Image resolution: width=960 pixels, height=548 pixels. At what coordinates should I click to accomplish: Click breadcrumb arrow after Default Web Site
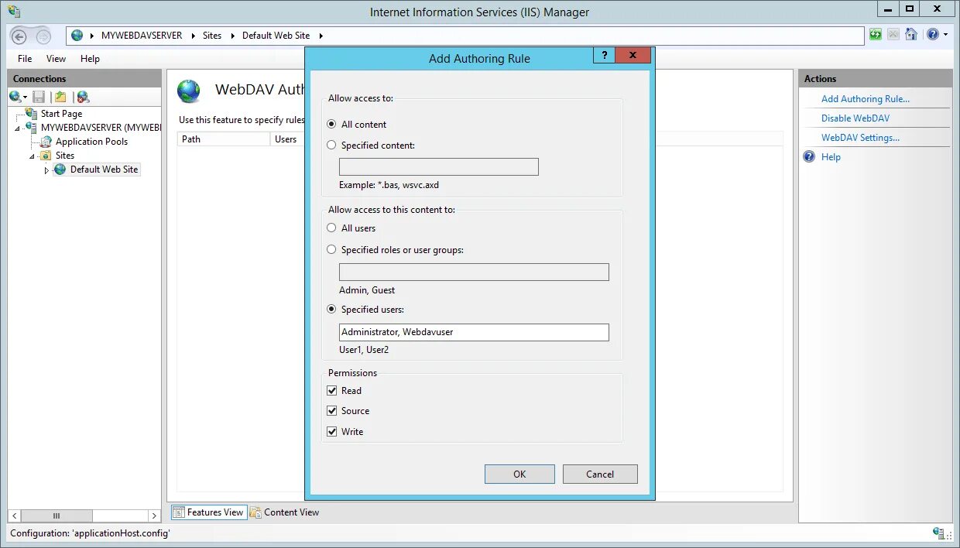pyautogui.click(x=321, y=36)
